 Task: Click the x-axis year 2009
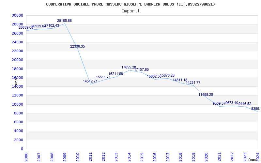(x=65, y=156)
